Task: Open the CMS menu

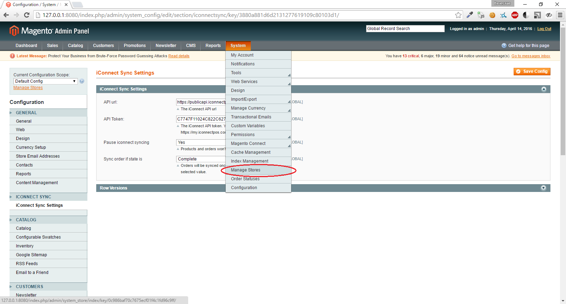Action: (x=191, y=46)
